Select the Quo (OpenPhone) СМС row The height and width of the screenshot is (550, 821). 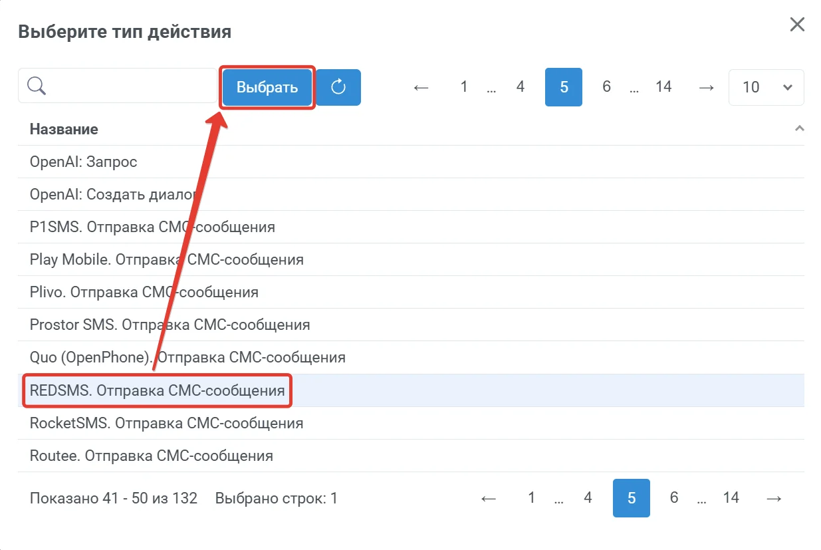[x=411, y=357]
